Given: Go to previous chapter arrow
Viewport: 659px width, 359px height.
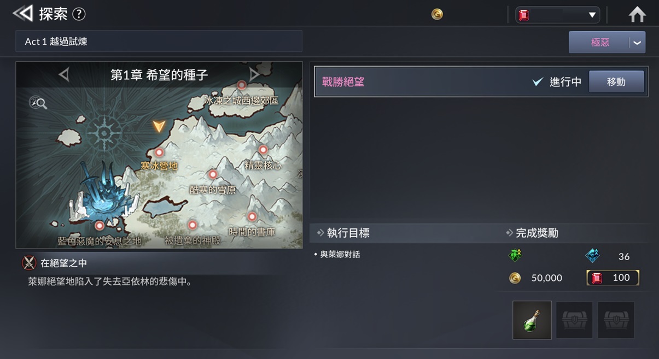Looking at the screenshot, I should click(64, 74).
